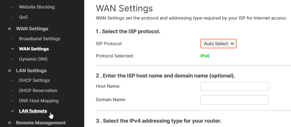Screen dimensions: 291x127
Task: Collapse the LAN Settings sidebar section
Action: 31,70
